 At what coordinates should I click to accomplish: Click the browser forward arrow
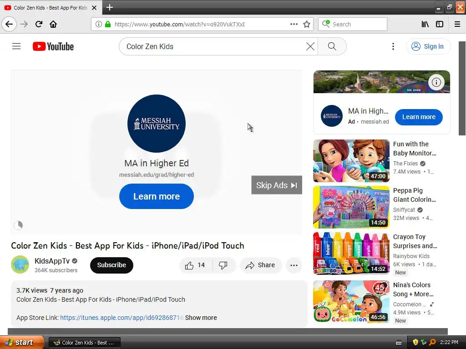(x=24, y=24)
